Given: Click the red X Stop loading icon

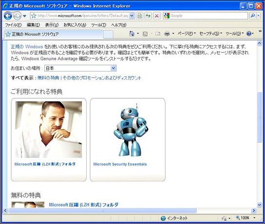Looking at the screenshot, I should click(157, 16).
